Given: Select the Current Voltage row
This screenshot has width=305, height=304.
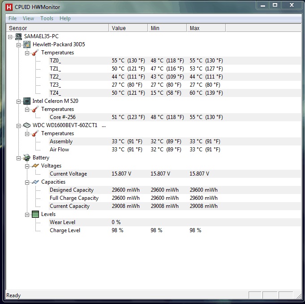Looking at the screenshot, I should pyautogui.click(x=175, y=174).
